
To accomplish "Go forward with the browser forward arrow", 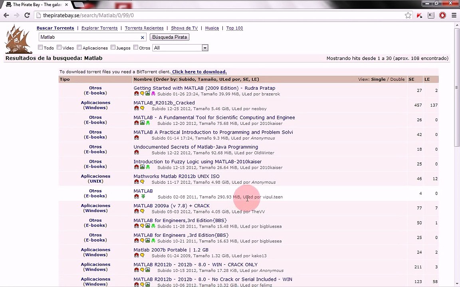I will pyautogui.click(x=17, y=15).
